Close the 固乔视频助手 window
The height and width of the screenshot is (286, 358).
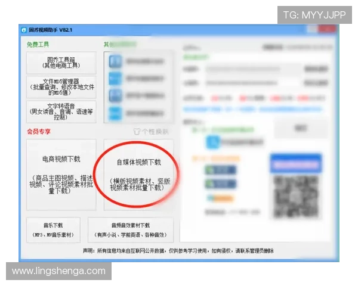[x=327, y=29]
